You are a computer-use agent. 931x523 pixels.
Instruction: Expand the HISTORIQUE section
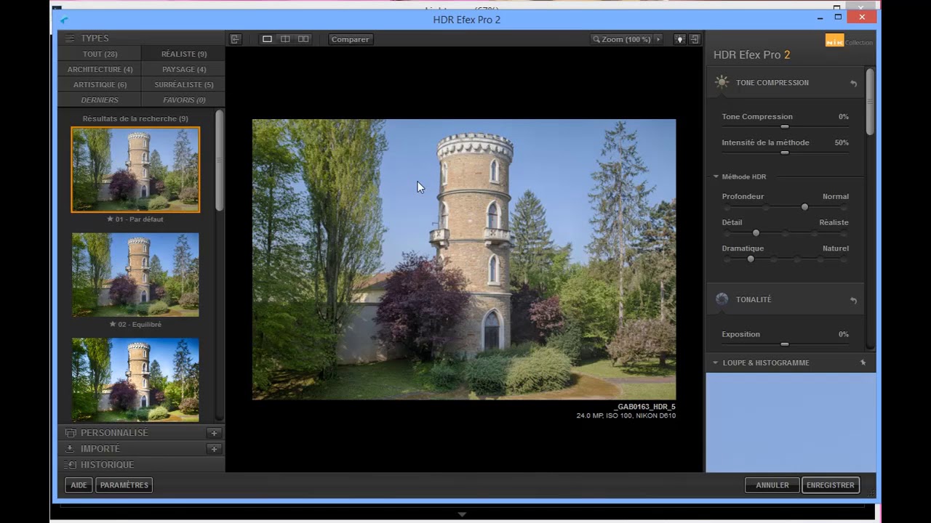tap(107, 465)
